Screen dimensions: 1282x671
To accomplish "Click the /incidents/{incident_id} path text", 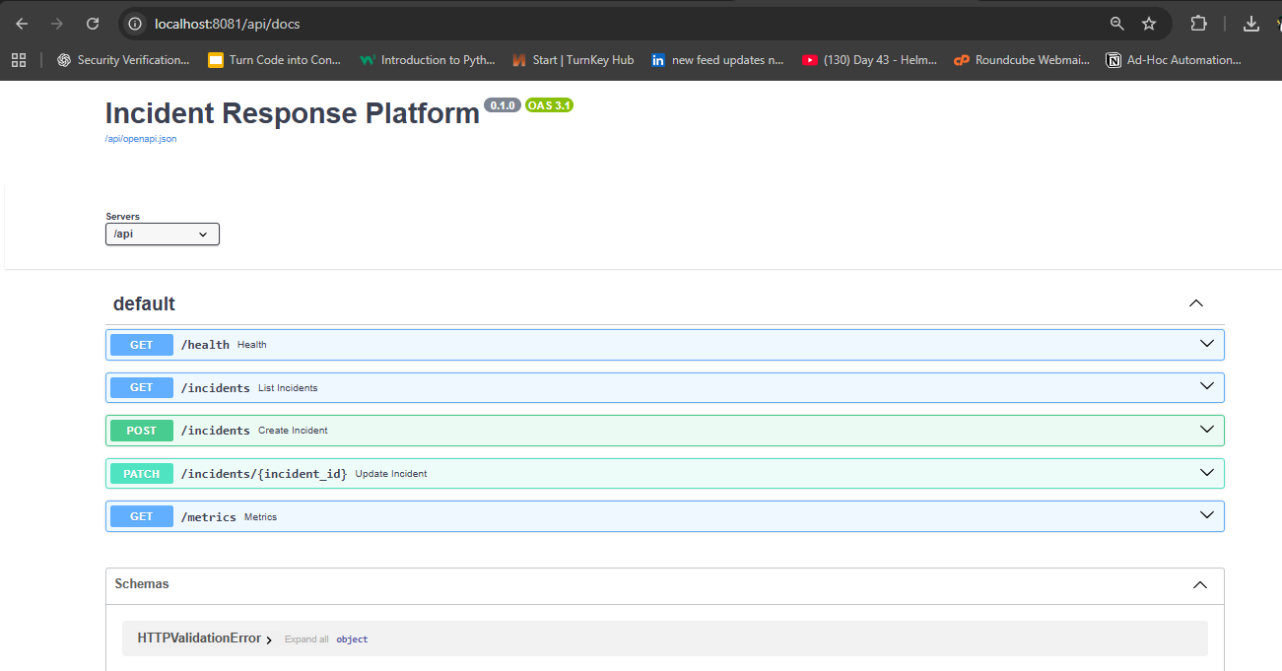I will pos(264,474).
